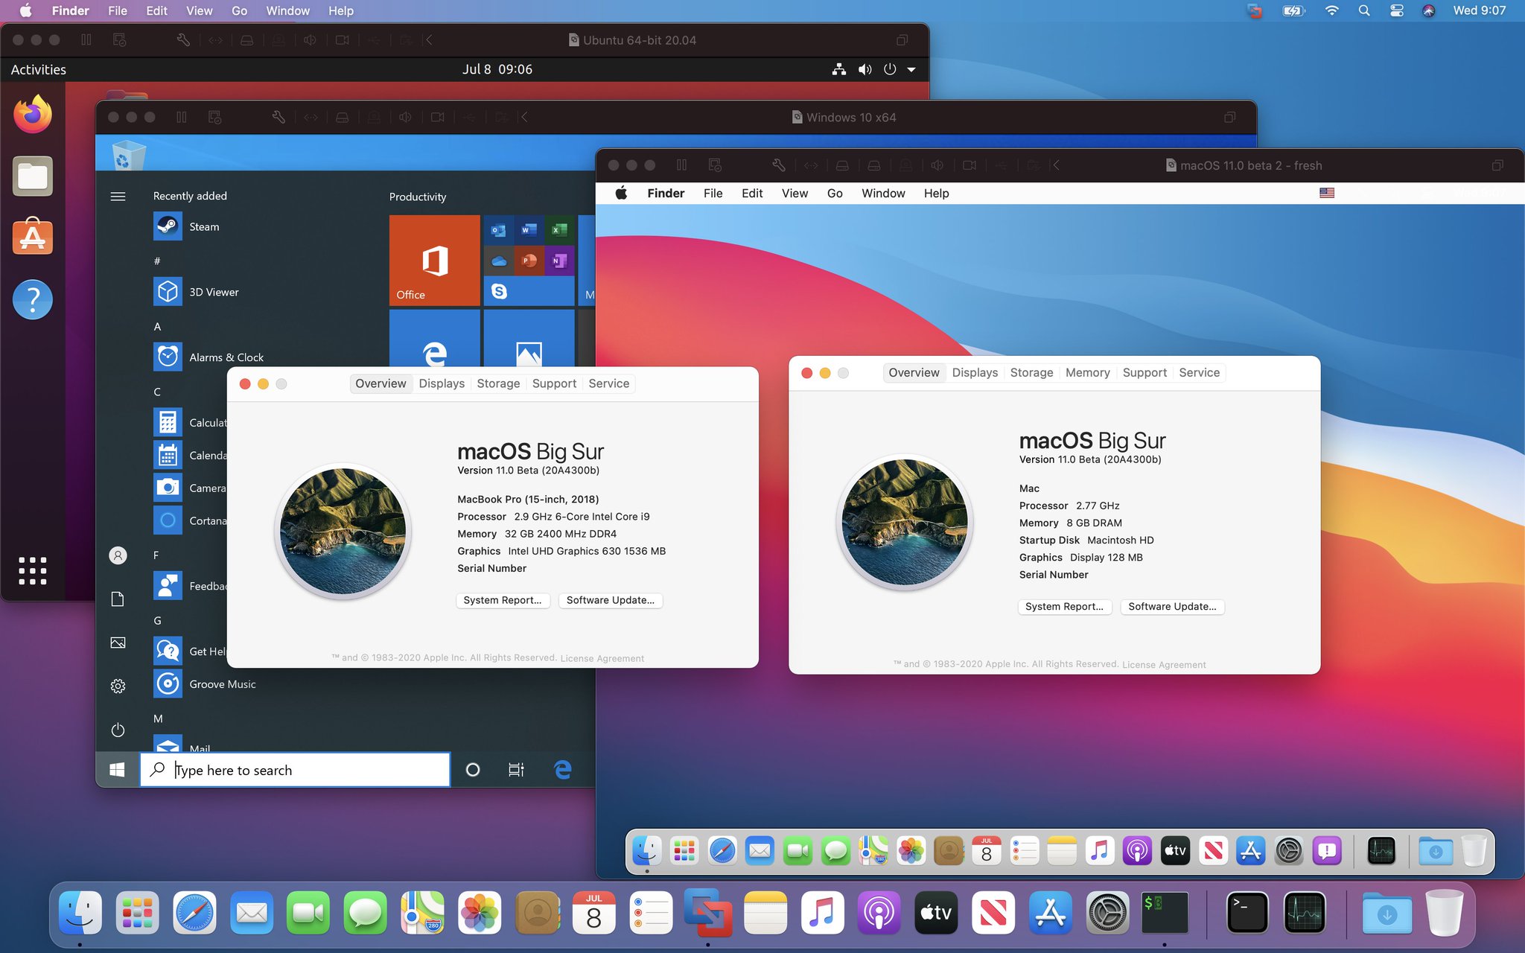1525x953 pixels.
Task: Open guest macOS File menu
Action: [713, 193]
